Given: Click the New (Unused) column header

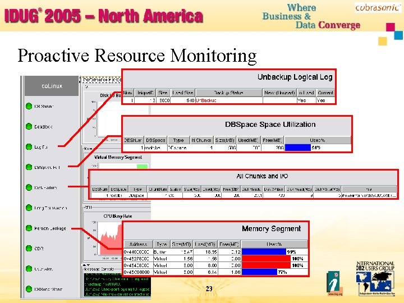Looking at the screenshot, I should coord(279,93).
